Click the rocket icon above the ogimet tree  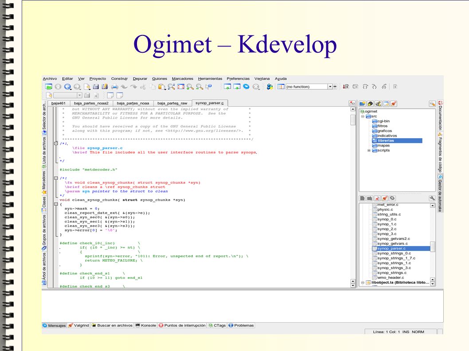(x=394, y=104)
